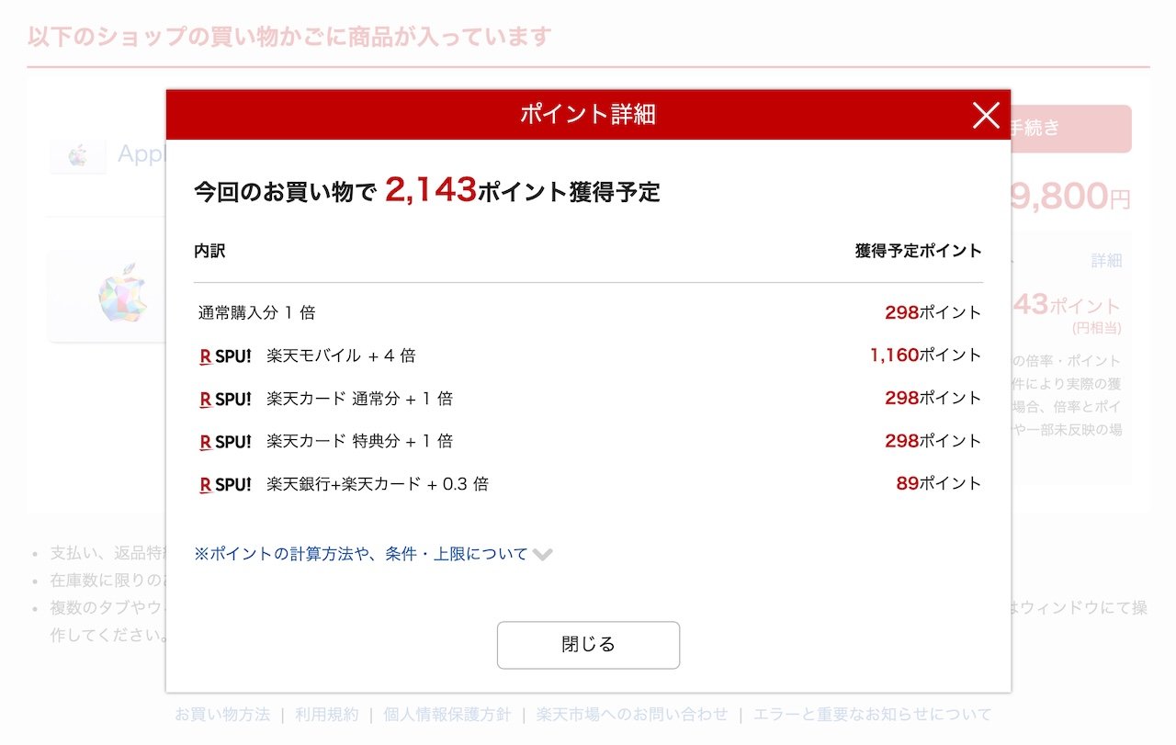
Task: Click 楽天銀行+楽天カード + 0.3 倍 text
Action: pyautogui.click(x=378, y=483)
